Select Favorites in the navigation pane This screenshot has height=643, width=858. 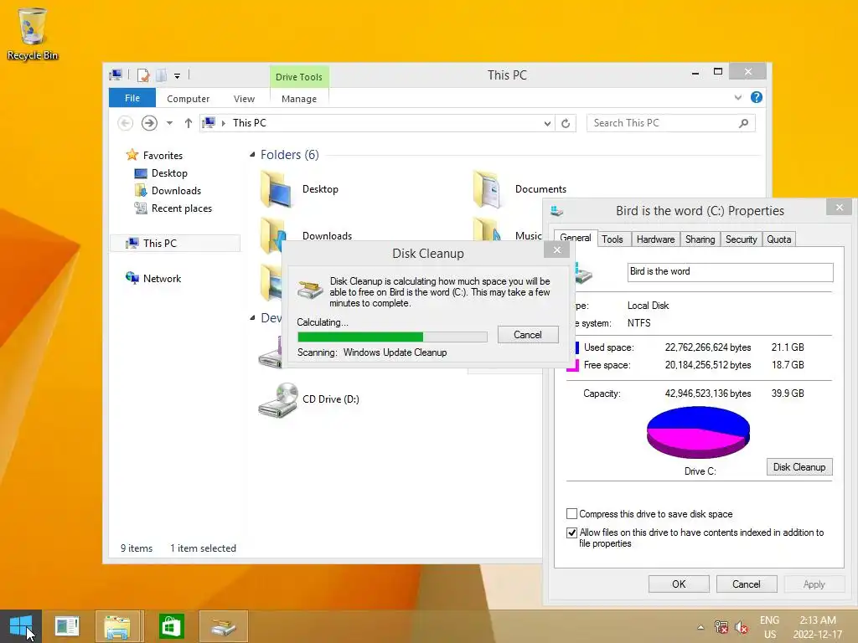click(163, 155)
